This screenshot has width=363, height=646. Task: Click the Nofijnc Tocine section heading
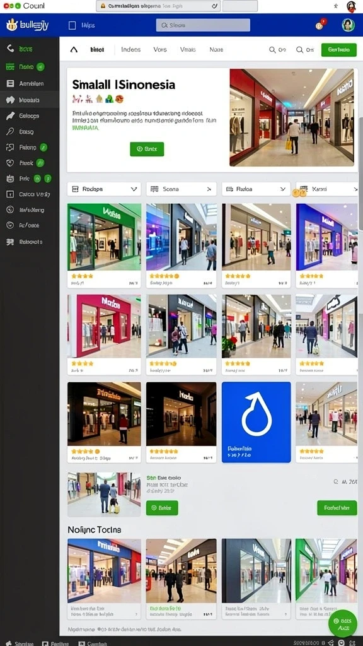95,530
